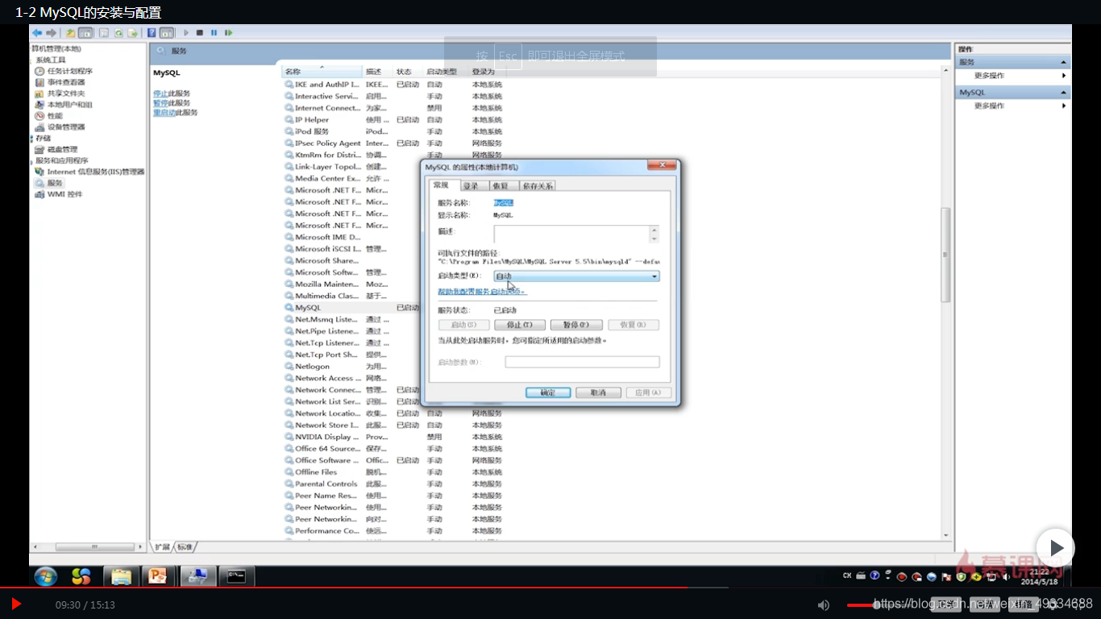Image resolution: width=1101 pixels, height=619 pixels.
Task: Click the 停止(T) button in dialog
Action: pos(519,325)
